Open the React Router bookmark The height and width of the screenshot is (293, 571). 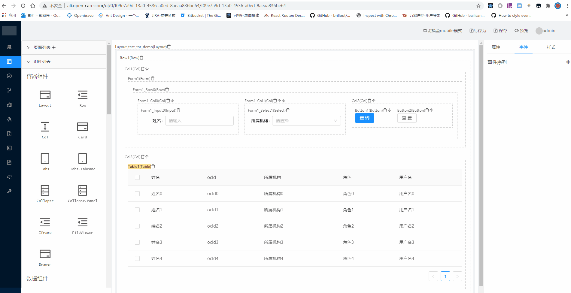point(284,15)
